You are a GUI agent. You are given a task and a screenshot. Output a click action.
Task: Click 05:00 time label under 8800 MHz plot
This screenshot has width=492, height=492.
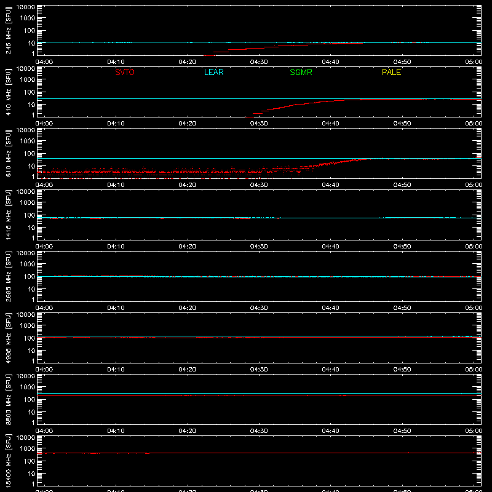[x=474, y=431]
